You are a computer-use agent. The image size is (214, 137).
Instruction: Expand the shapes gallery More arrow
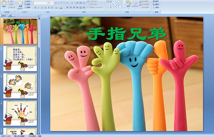[x=124, y=7]
